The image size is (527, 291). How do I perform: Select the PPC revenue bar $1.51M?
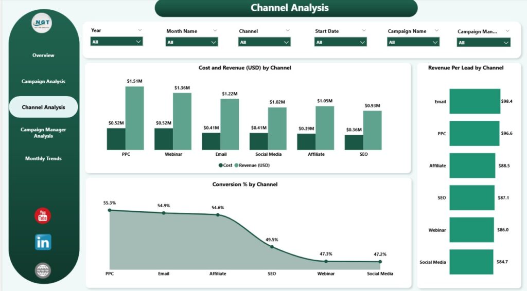(x=135, y=118)
